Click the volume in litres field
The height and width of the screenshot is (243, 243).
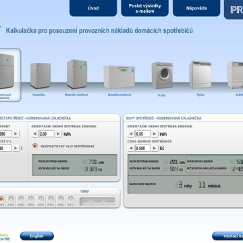click(x=5, y=148)
